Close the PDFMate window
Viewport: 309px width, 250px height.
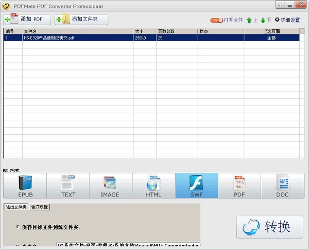(301, 5)
